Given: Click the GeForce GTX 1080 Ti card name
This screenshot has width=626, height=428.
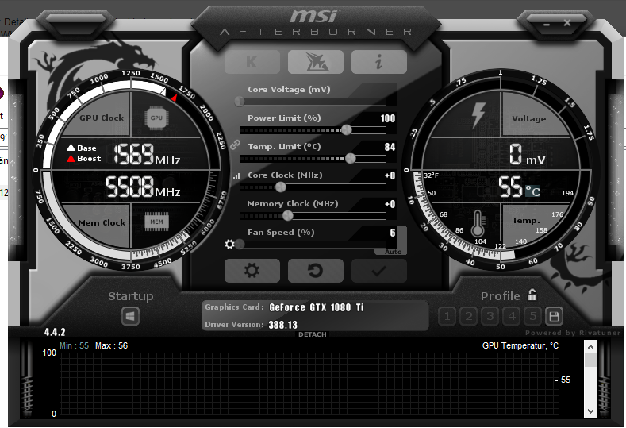Looking at the screenshot, I should [317, 307].
